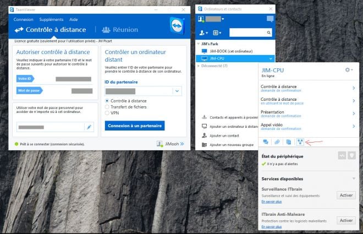Viewport: 363px width, 234px height.
Task: Click the TeamViewer title bar icon
Action: (12, 10)
